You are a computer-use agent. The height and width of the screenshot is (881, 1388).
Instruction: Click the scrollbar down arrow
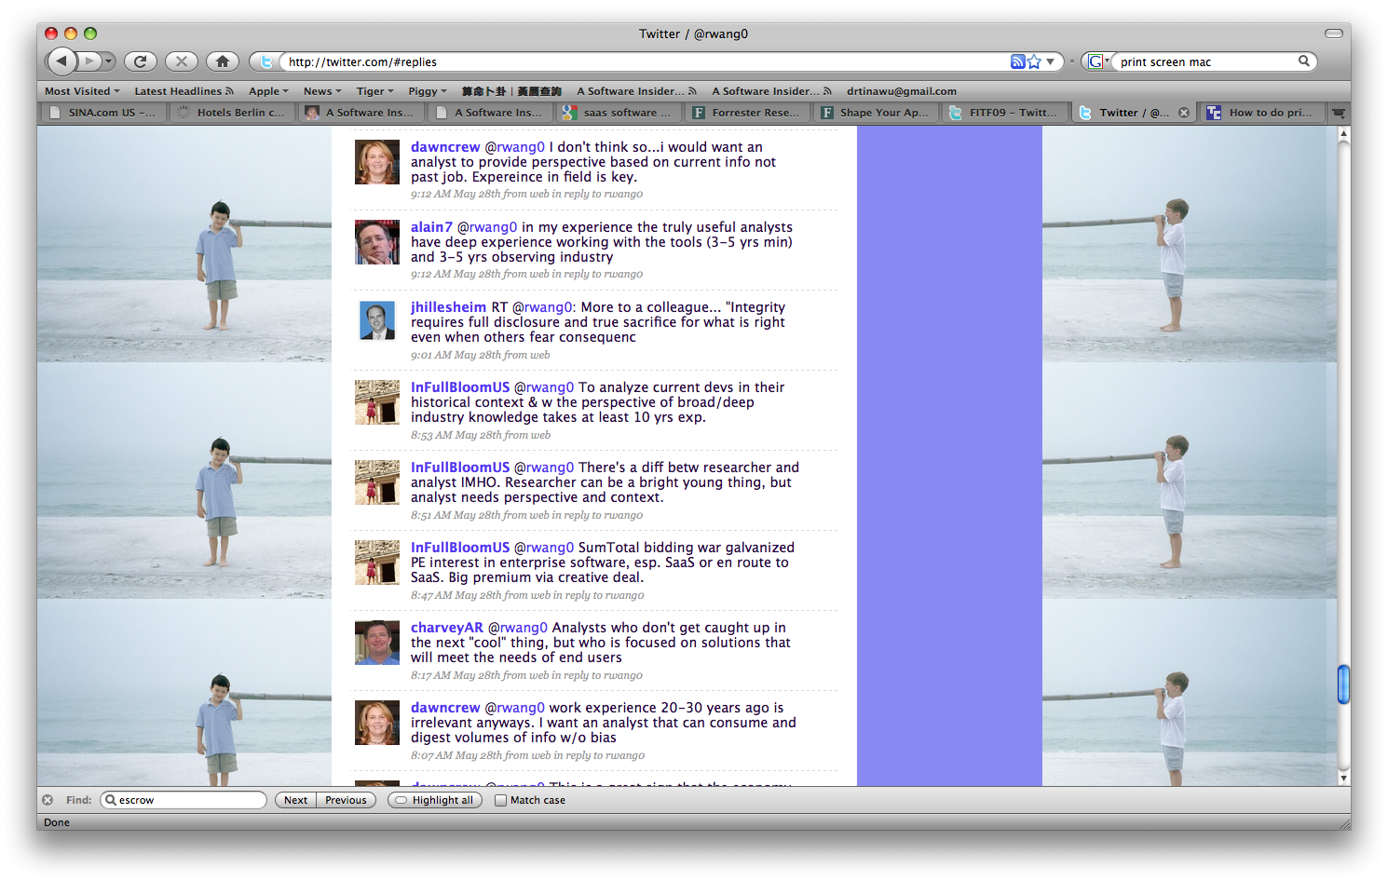(x=1343, y=778)
